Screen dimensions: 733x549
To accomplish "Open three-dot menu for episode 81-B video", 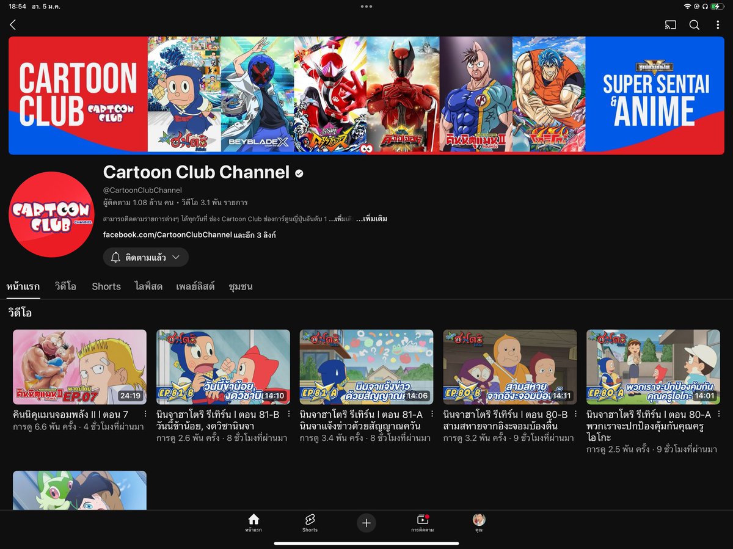I will click(x=288, y=414).
